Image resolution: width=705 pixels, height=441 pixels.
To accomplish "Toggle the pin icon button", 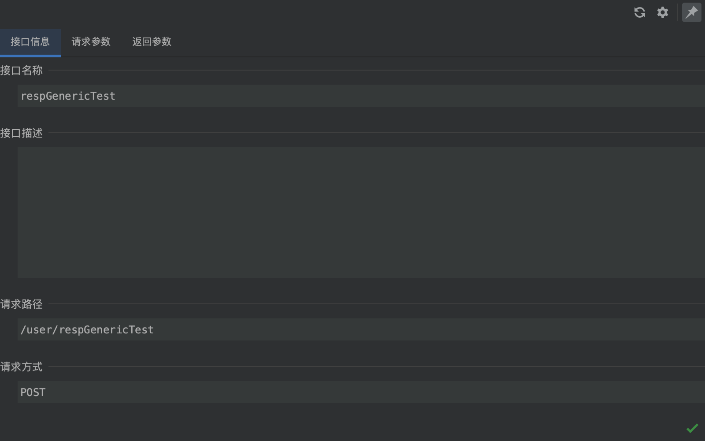I will click(691, 12).
